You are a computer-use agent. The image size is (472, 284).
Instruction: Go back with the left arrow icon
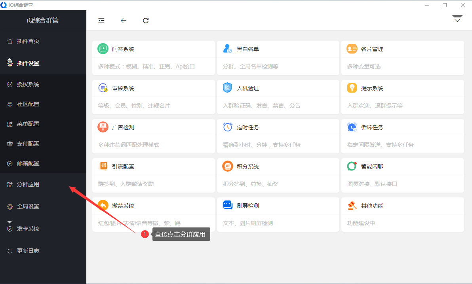[x=124, y=21]
